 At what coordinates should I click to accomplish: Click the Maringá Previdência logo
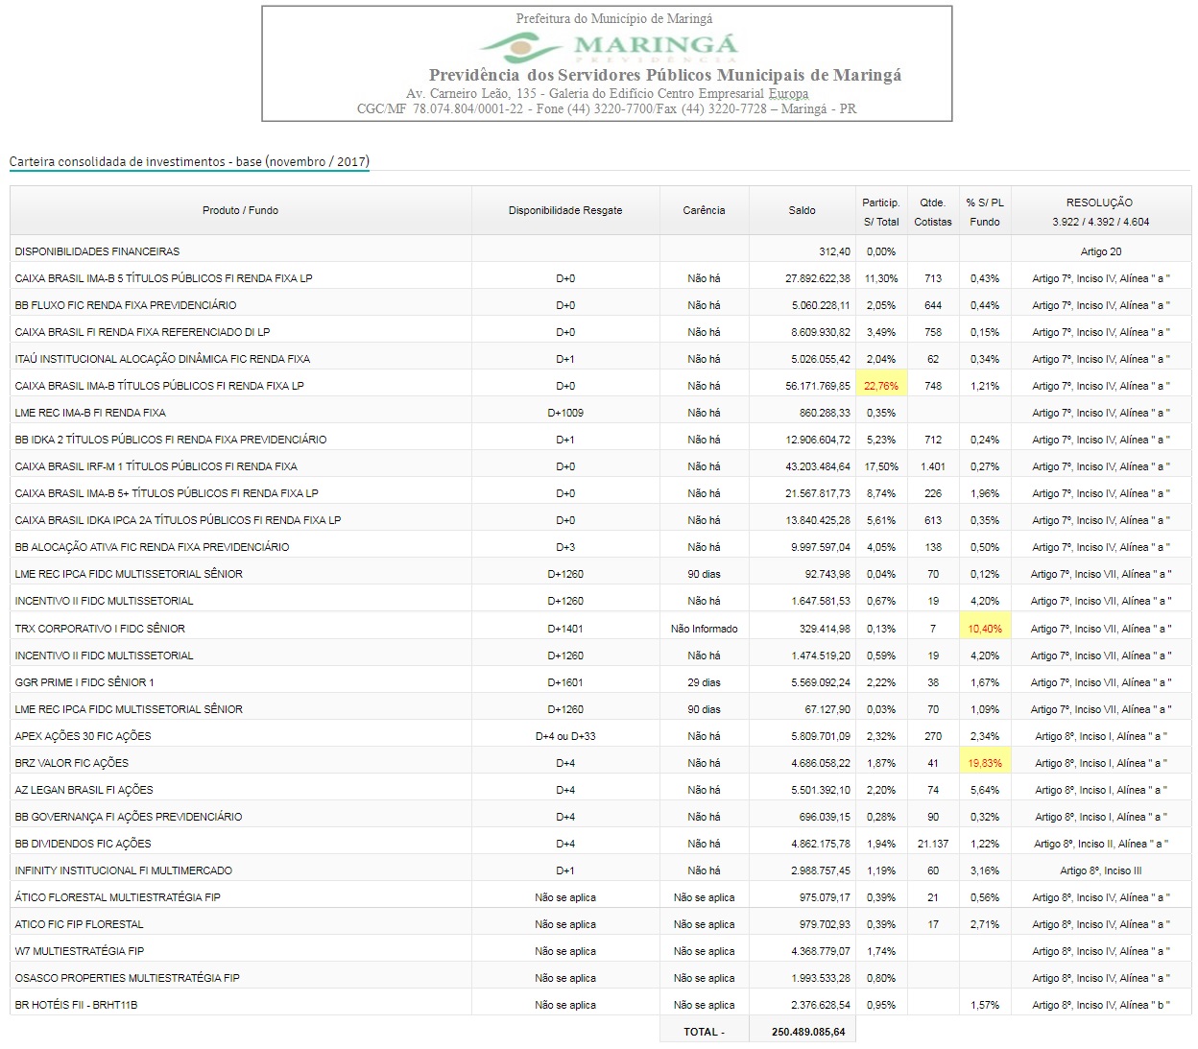[608, 46]
